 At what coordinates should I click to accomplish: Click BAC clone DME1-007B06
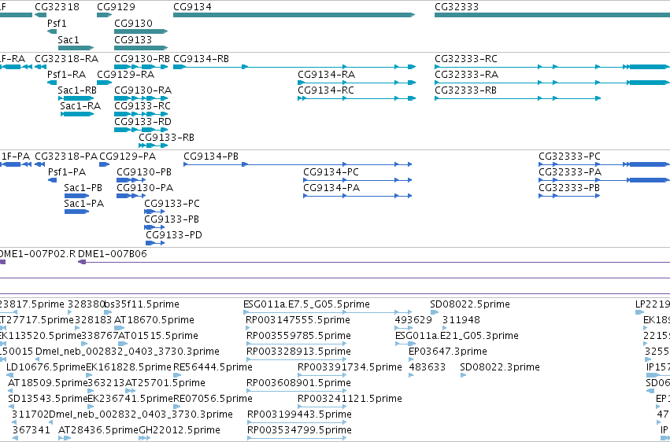[374, 262]
